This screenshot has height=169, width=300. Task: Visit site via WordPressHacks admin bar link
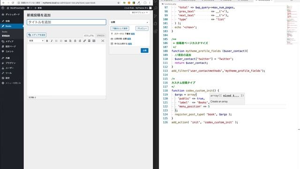(x=16, y=8)
